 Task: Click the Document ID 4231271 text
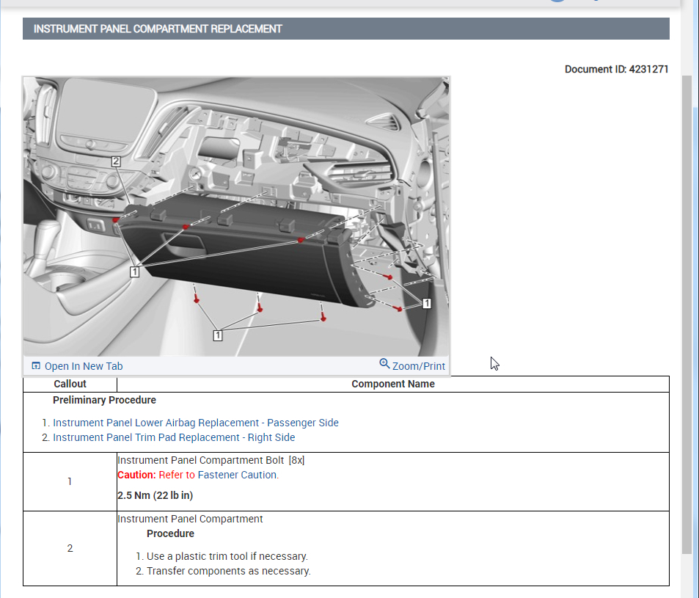tap(616, 70)
